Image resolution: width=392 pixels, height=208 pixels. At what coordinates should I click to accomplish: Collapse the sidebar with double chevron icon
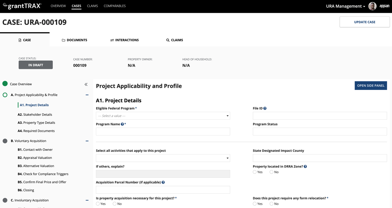point(86,84)
